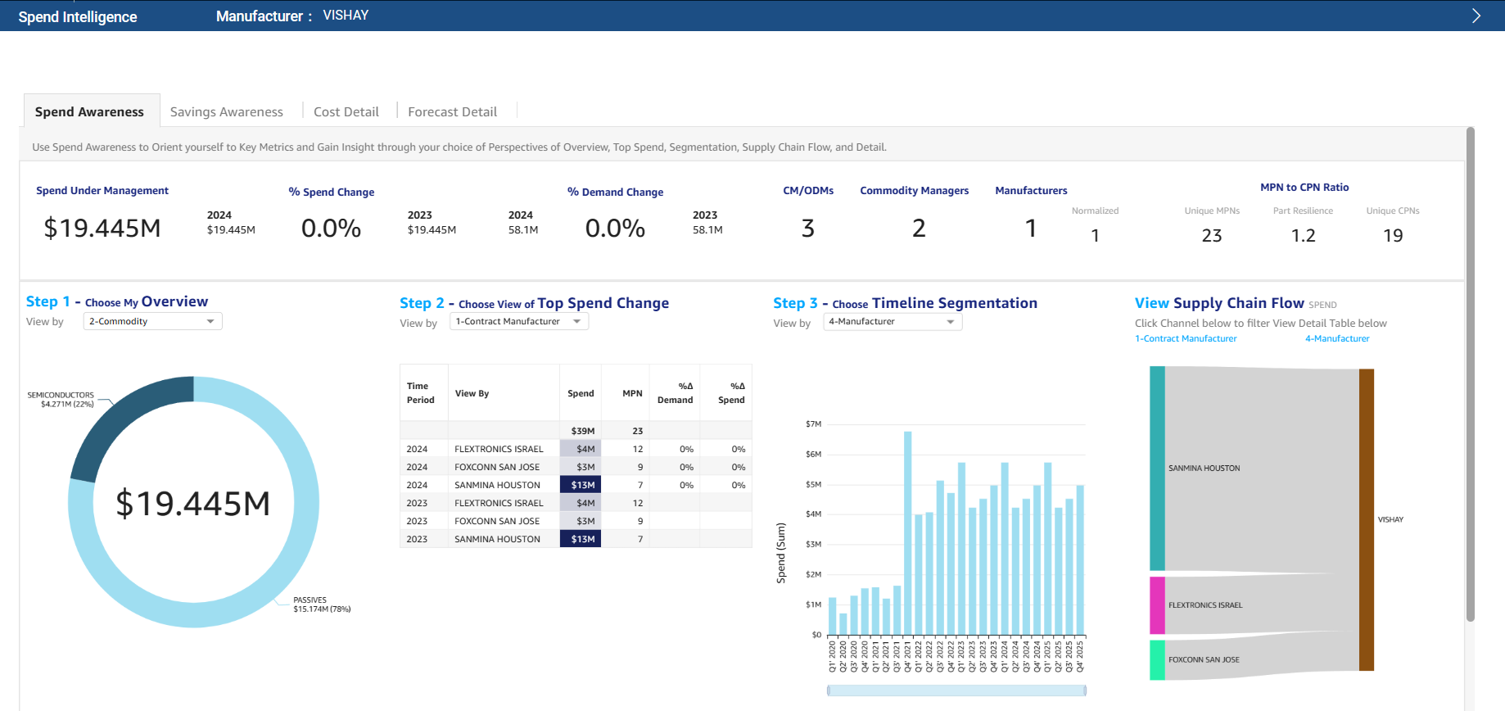Click the brown Vishay Sankey node

pyautogui.click(x=1366, y=519)
